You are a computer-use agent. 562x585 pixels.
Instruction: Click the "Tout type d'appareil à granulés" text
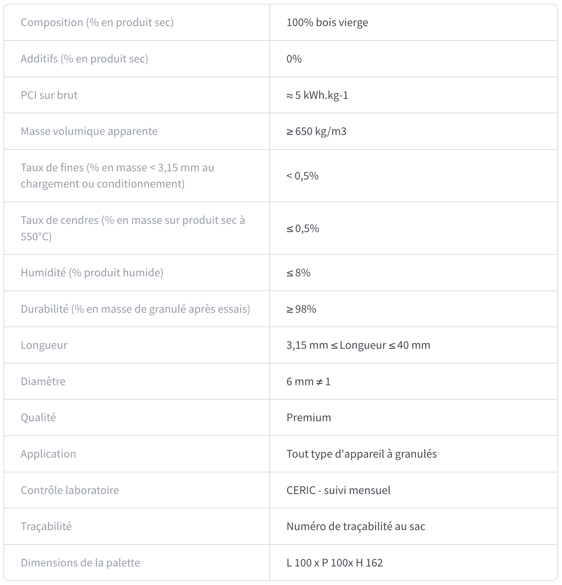[x=361, y=454]
